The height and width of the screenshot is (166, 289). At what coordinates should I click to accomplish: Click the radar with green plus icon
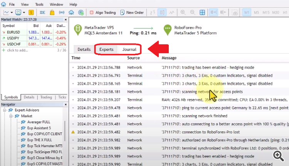coord(81,13)
